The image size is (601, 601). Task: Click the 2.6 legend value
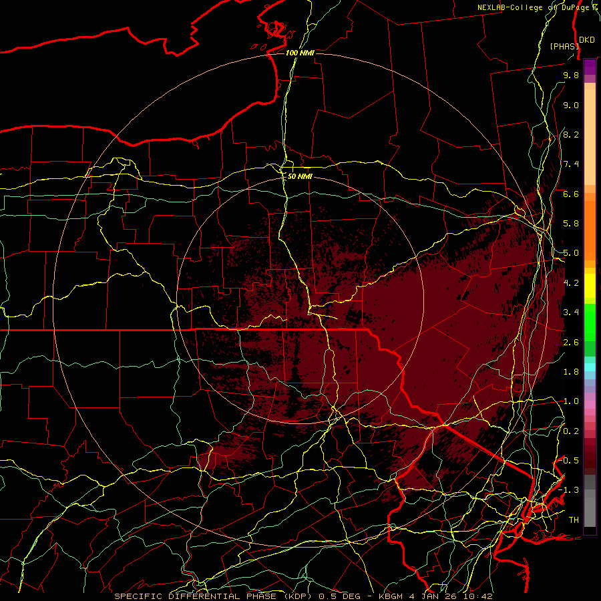coord(571,342)
